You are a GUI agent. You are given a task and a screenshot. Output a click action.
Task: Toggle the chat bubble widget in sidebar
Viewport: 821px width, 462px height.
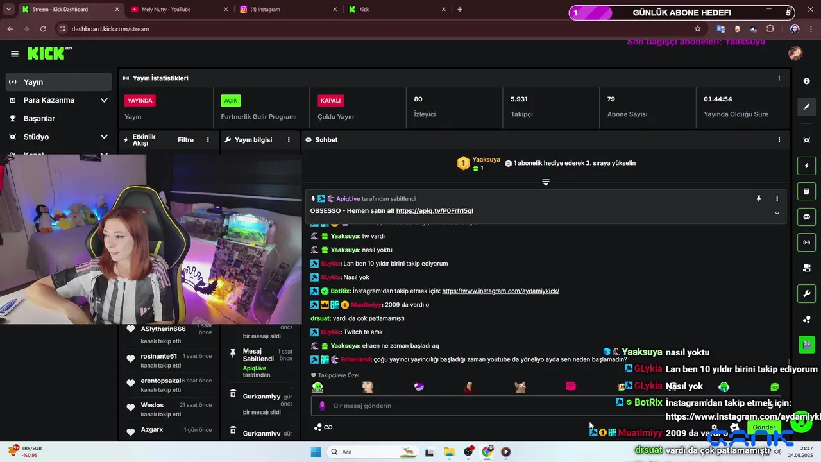(806, 217)
